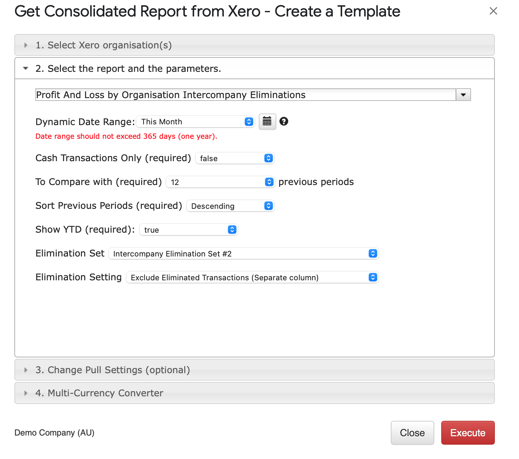519x459 pixels.
Task: Click the 'Show YTD (required):' label
Action: point(85,229)
